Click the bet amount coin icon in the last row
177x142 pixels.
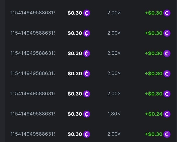[86, 134]
